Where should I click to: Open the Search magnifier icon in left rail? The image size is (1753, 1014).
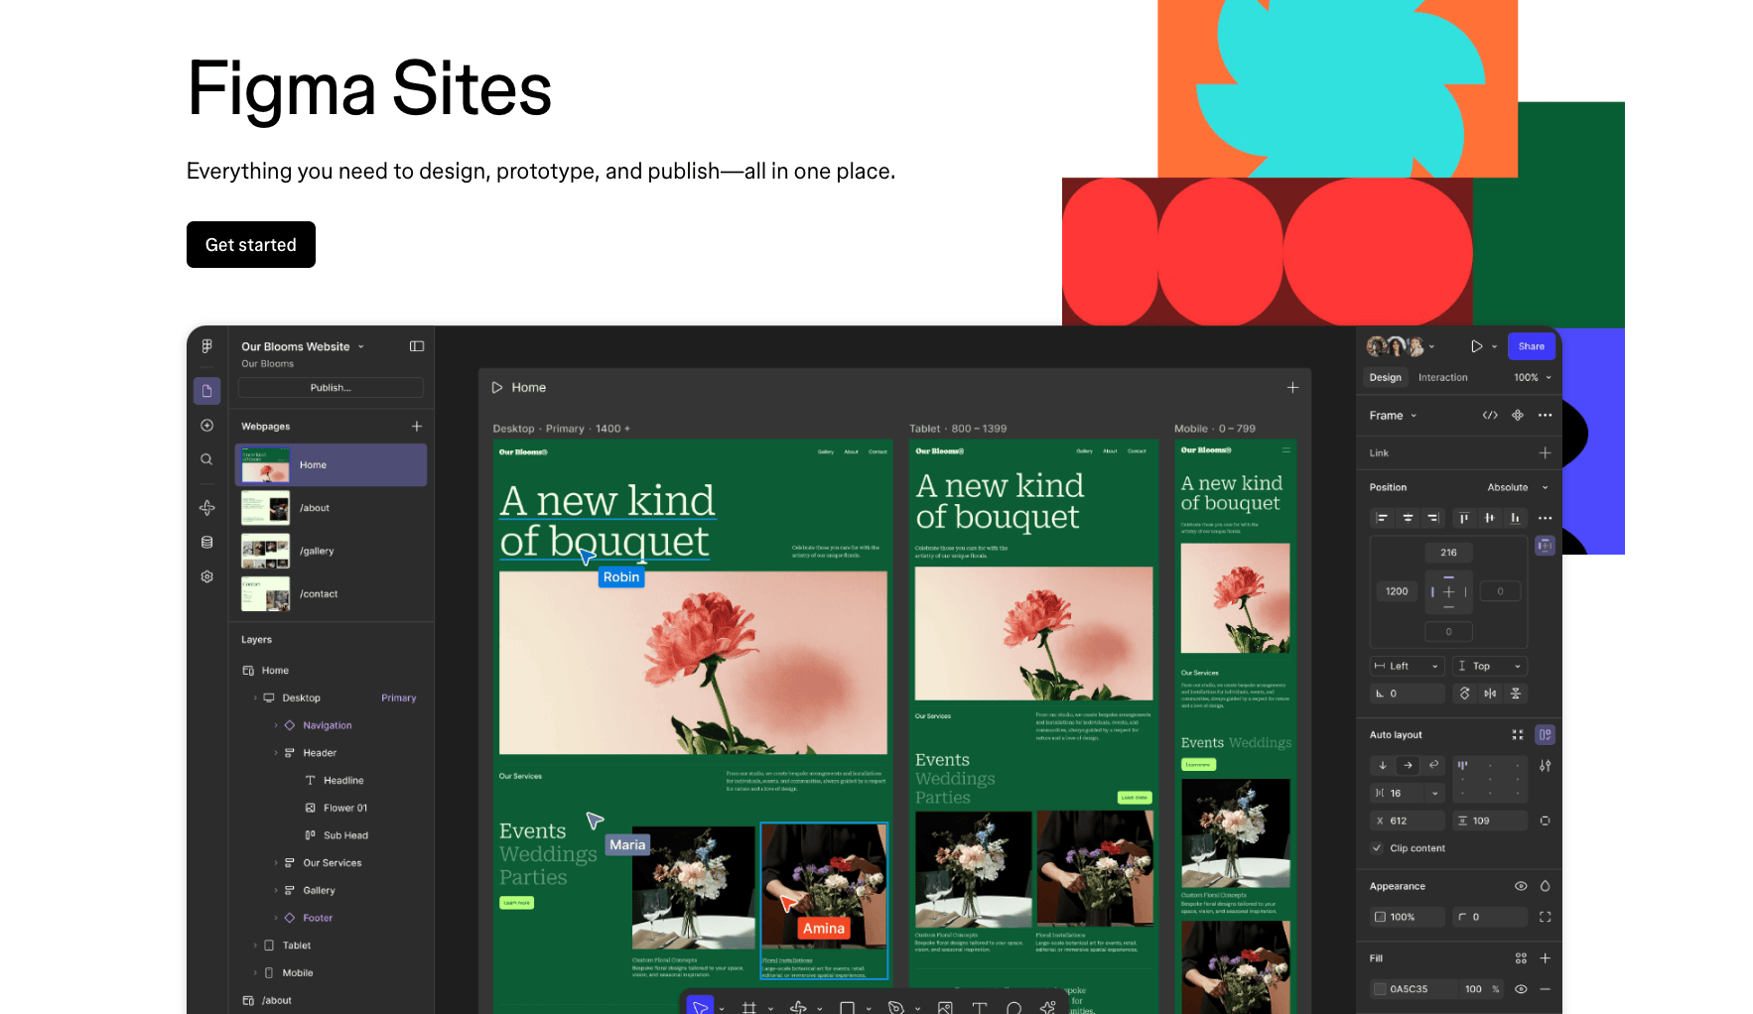point(206,459)
